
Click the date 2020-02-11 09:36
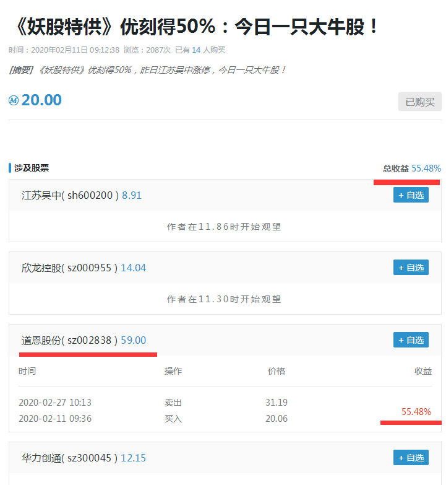(55, 419)
